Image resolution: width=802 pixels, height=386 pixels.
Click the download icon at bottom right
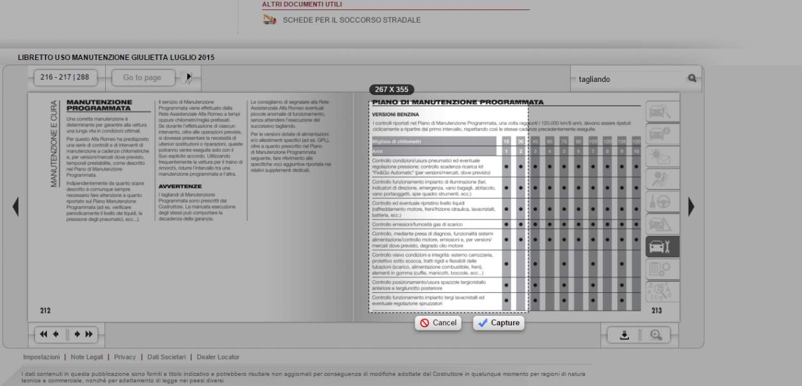[624, 335]
